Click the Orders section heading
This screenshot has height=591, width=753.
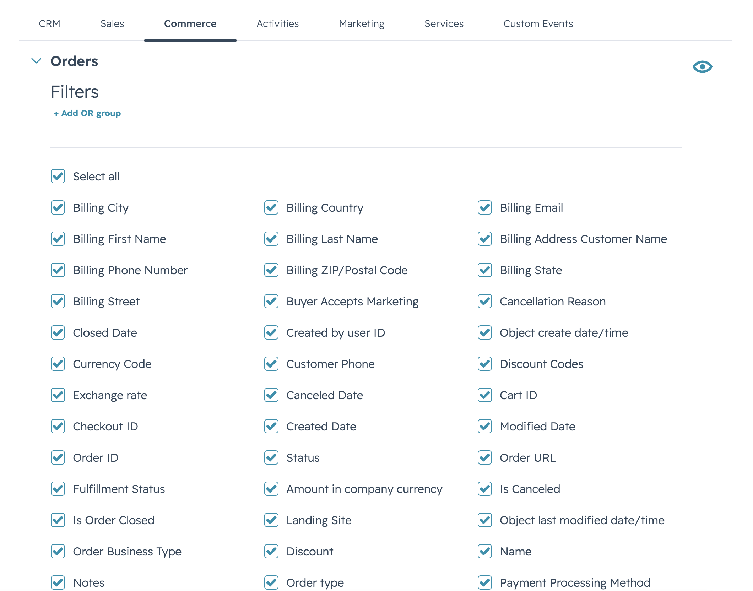coord(74,61)
